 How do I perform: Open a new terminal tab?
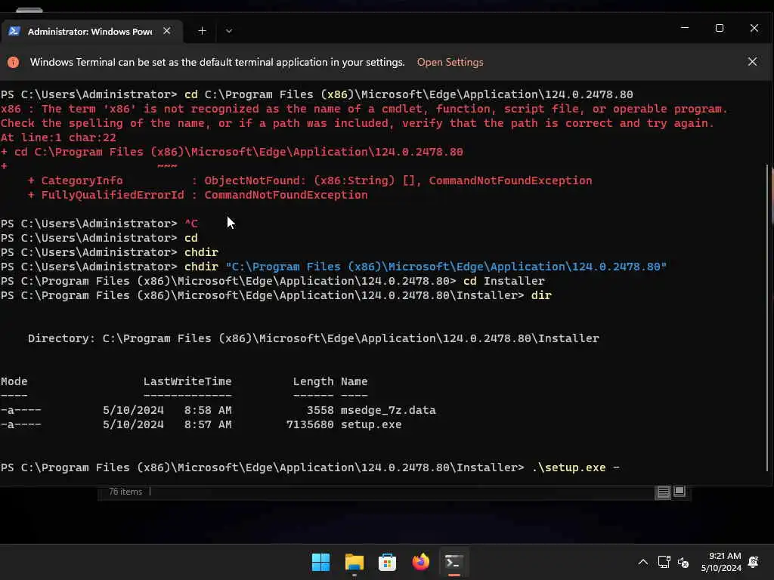point(202,31)
